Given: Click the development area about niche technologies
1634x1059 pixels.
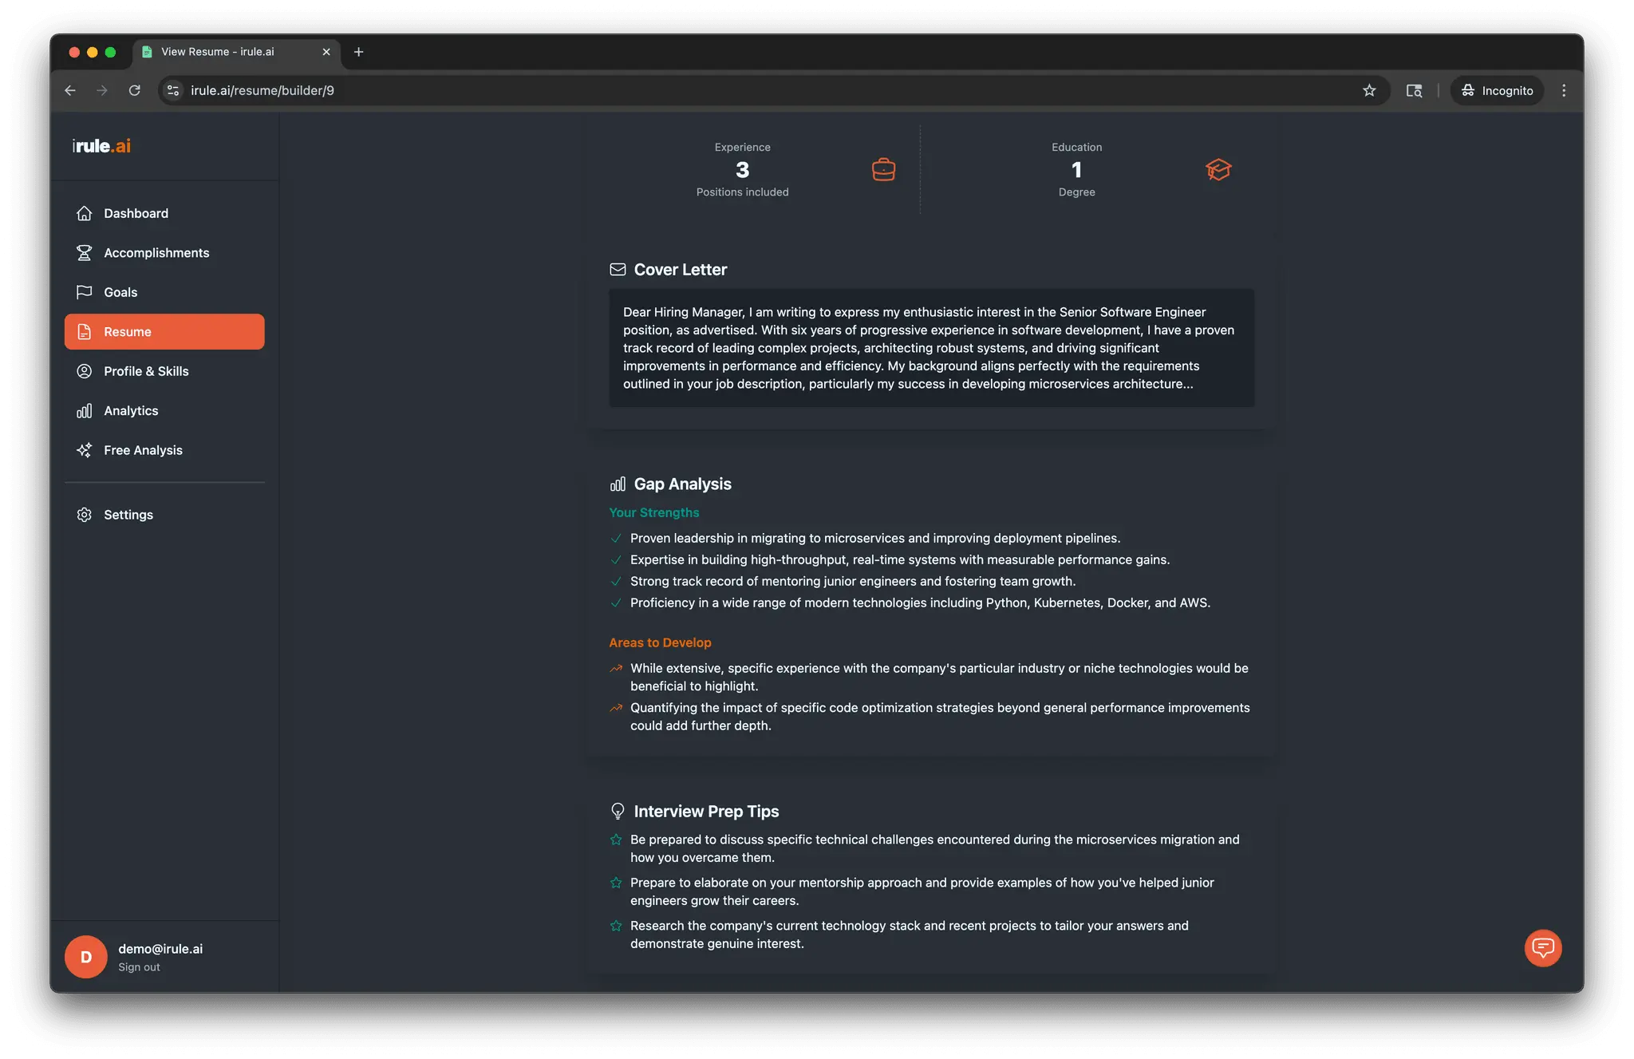Looking at the screenshot, I should 940,677.
